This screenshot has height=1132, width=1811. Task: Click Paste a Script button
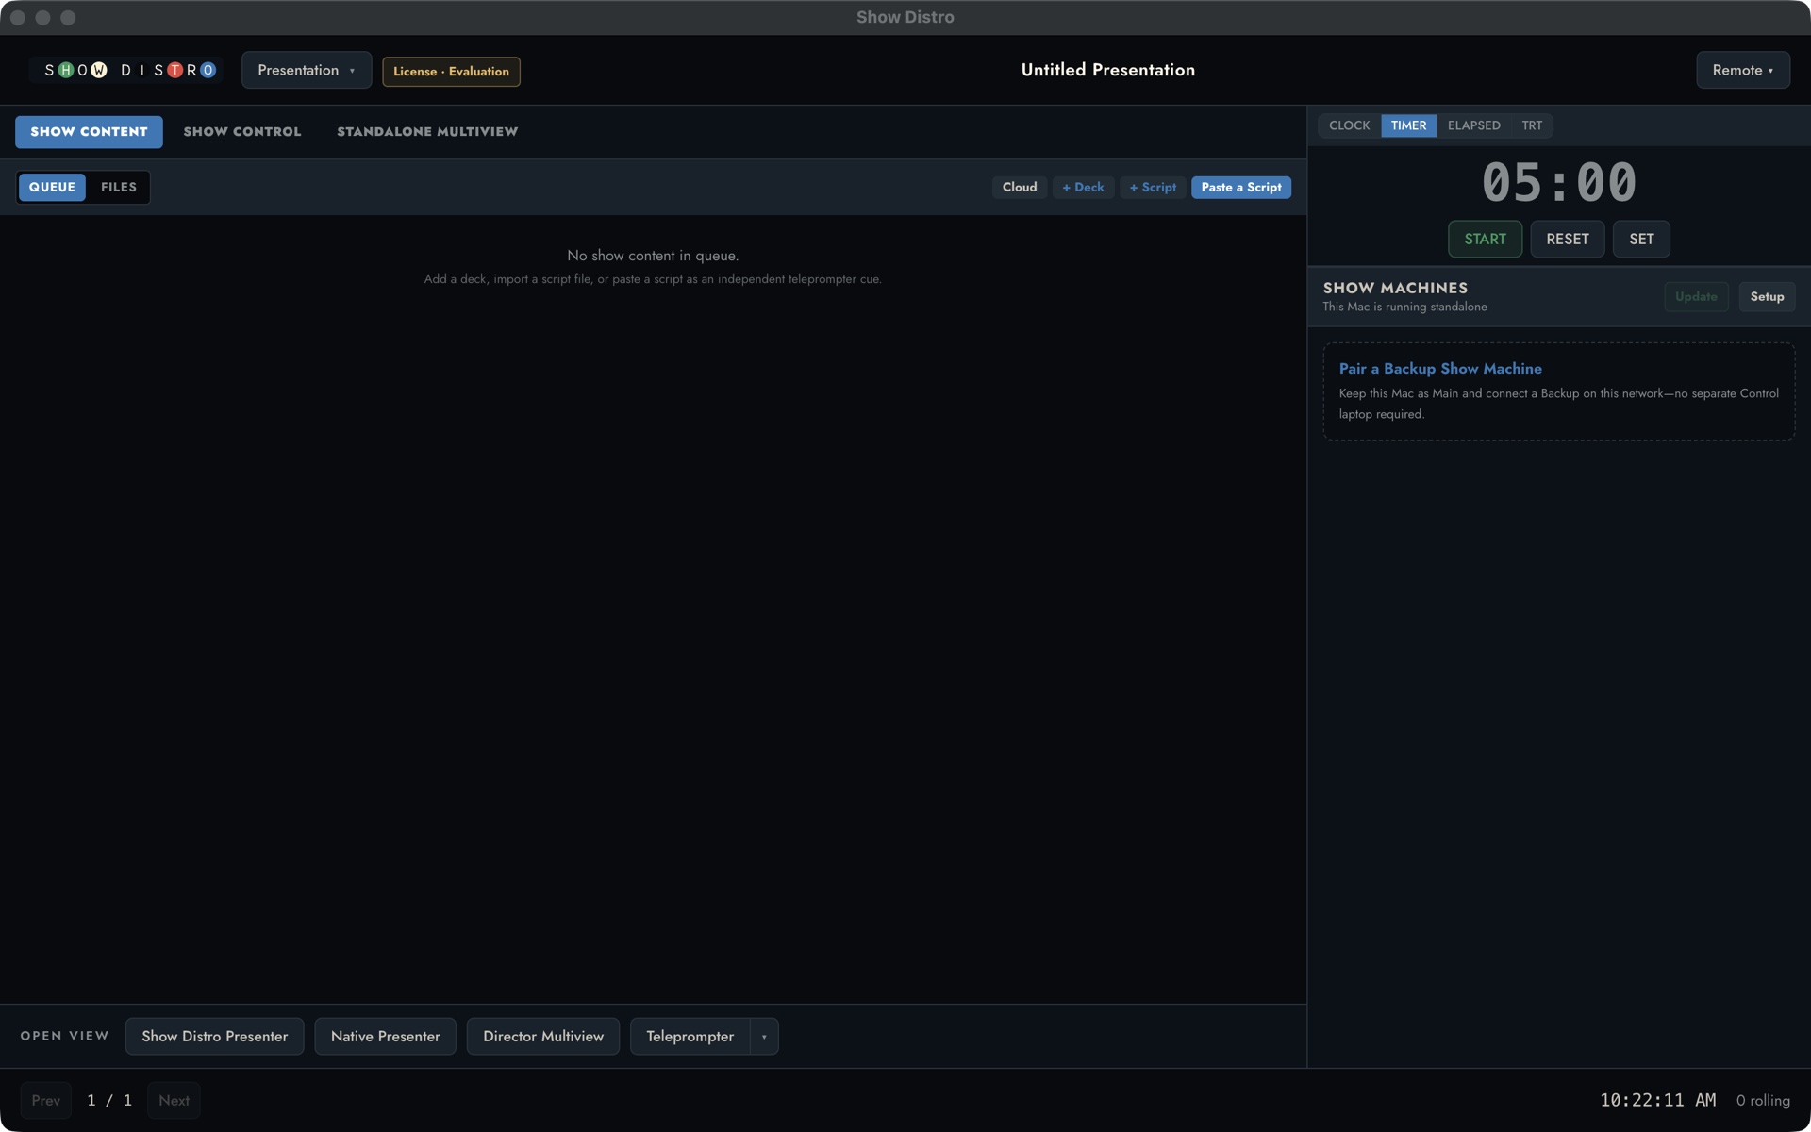pos(1241,187)
